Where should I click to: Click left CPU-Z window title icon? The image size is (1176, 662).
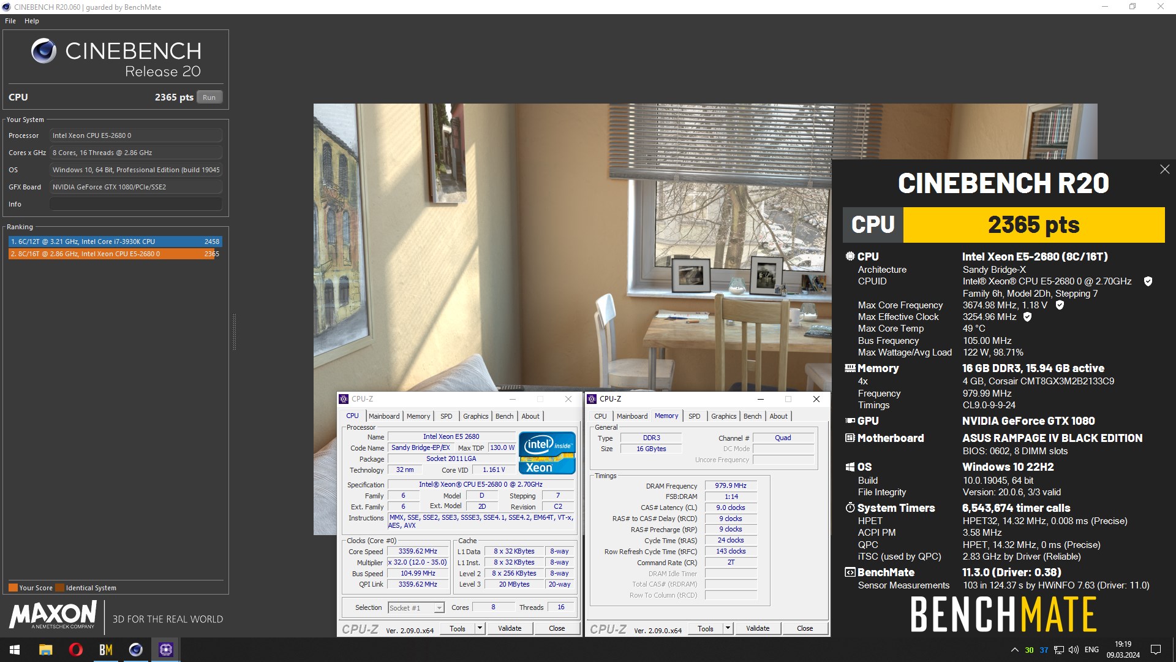[x=344, y=399]
